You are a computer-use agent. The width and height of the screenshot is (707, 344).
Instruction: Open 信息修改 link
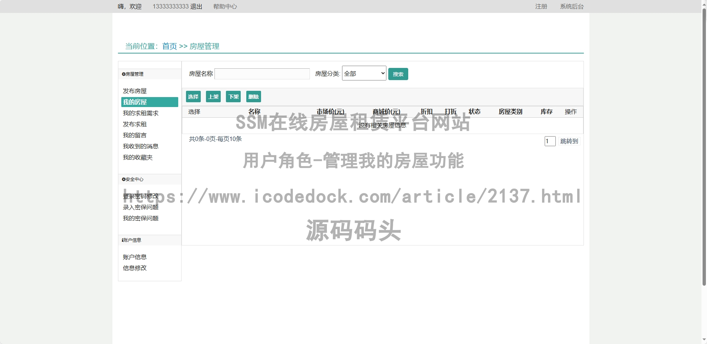(x=135, y=268)
